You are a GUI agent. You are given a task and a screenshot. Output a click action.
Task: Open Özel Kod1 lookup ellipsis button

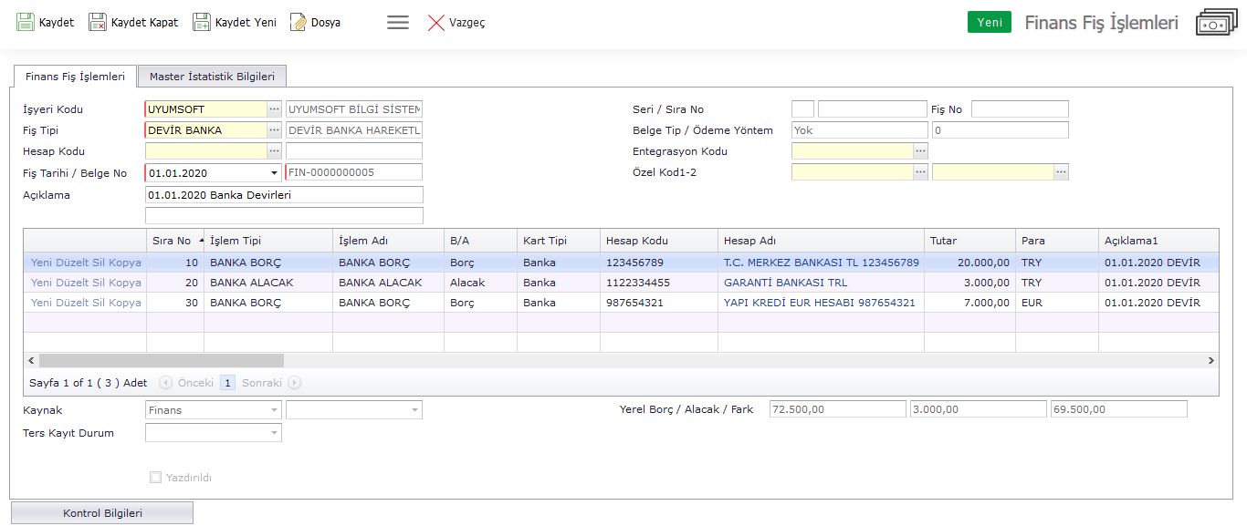click(x=920, y=172)
